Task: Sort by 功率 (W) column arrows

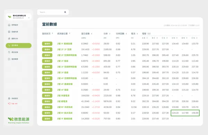Action: (110, 34)
